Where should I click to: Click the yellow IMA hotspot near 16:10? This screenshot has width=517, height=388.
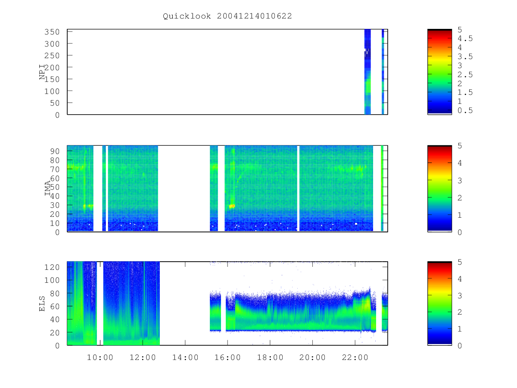click(x=232, y=206)
